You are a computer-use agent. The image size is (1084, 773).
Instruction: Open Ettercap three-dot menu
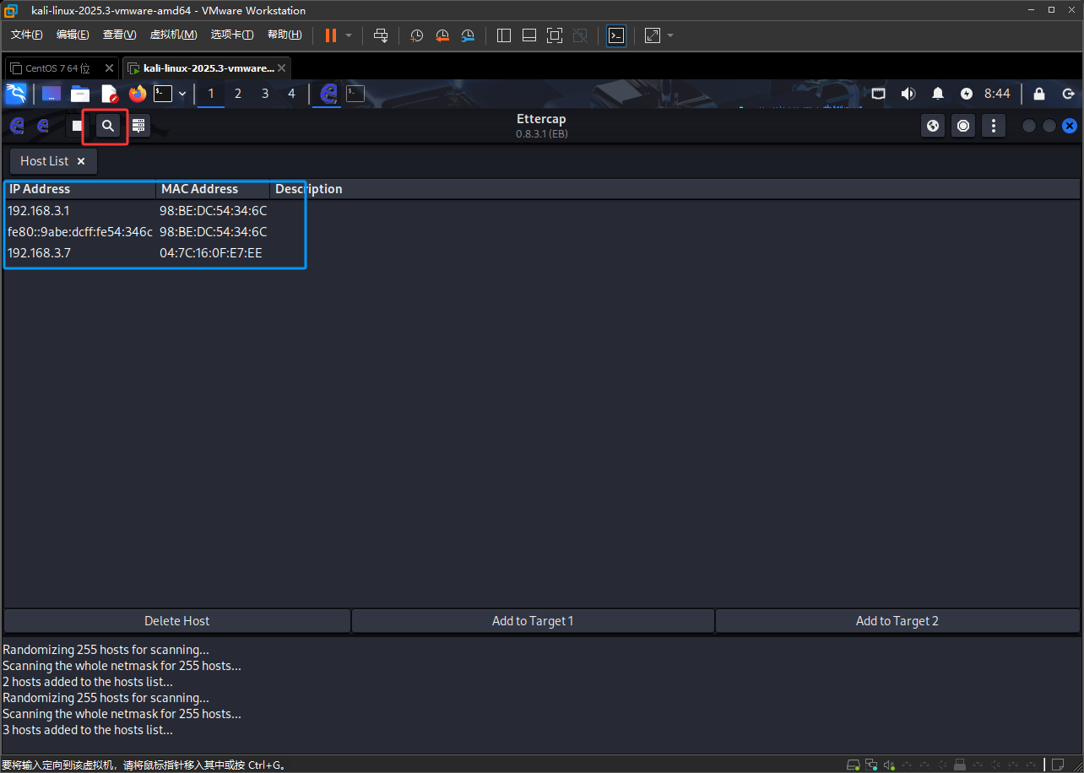[x=994, y=126]
